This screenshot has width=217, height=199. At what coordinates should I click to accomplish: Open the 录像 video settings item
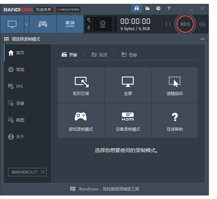27,103
